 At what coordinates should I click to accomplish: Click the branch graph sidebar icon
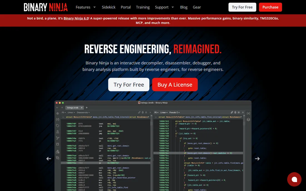(x=58, y=138)
